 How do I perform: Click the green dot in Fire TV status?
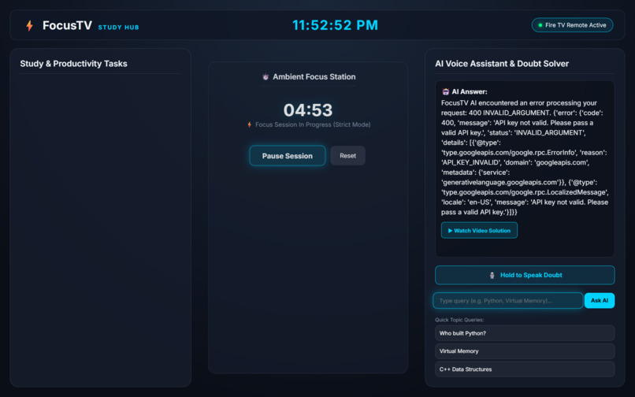(x=540, y=25)
